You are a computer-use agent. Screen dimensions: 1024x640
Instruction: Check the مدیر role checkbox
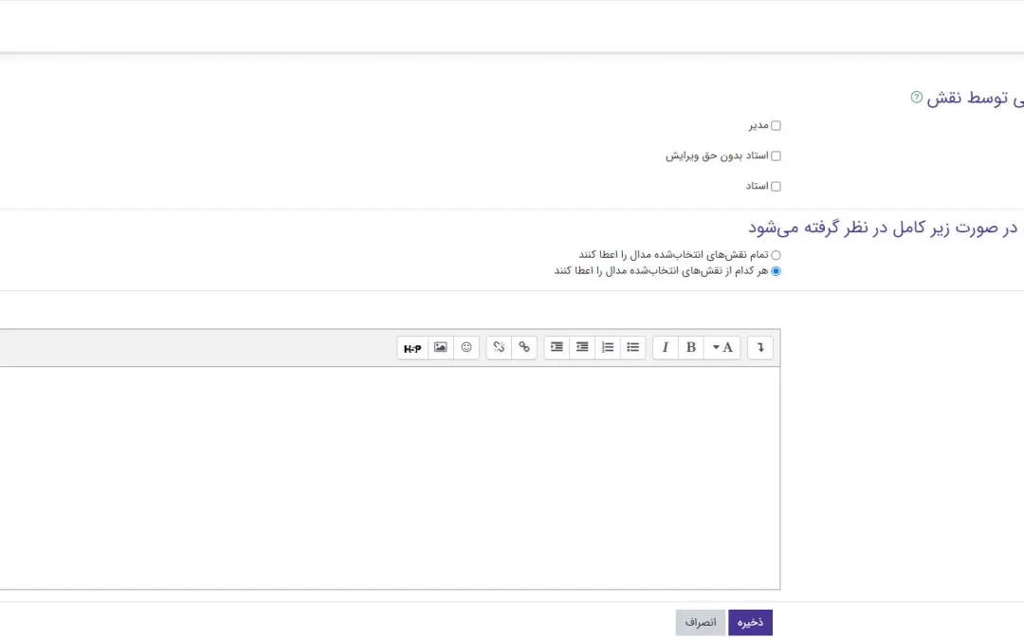(x=776, y=125)
